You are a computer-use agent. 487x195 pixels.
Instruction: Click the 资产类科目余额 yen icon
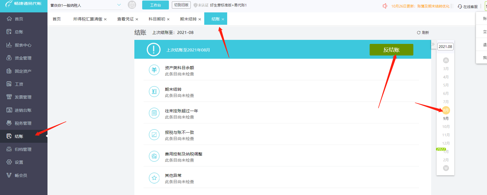pos(154,70)
